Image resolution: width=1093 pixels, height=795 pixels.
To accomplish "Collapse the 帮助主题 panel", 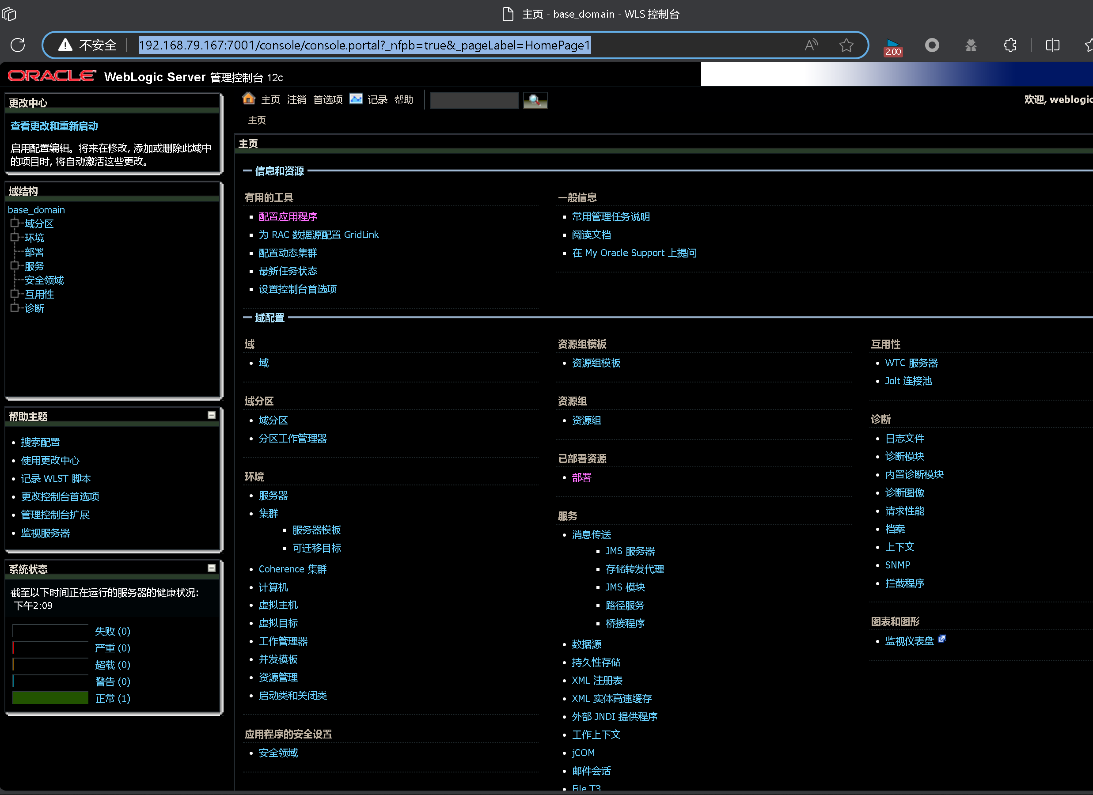I will tap(211, 415).
